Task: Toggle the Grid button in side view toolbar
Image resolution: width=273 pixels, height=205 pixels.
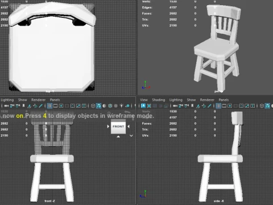Action: (x=218, y=106)
